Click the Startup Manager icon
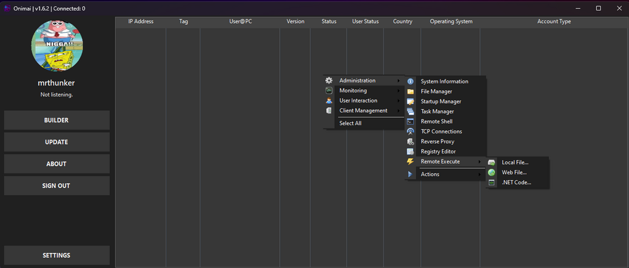 (x=411, y=101)
